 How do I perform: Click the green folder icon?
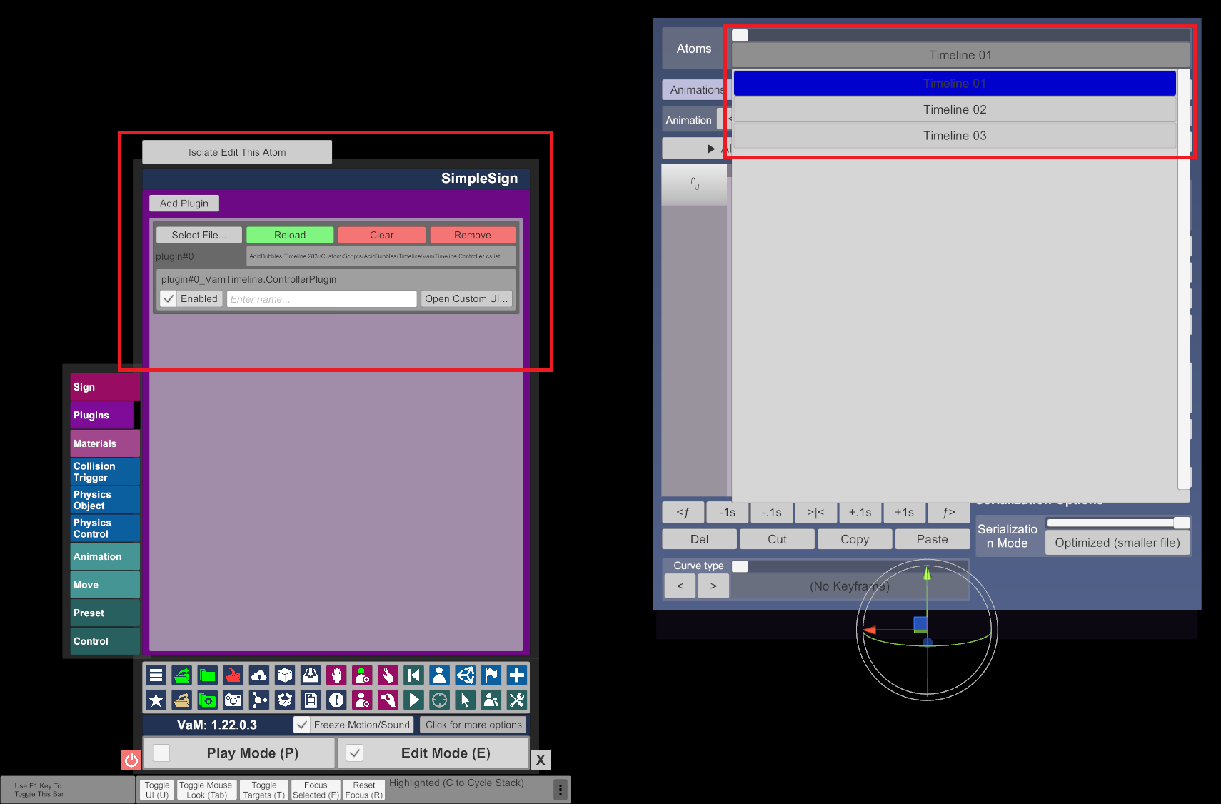click(208, 675)
